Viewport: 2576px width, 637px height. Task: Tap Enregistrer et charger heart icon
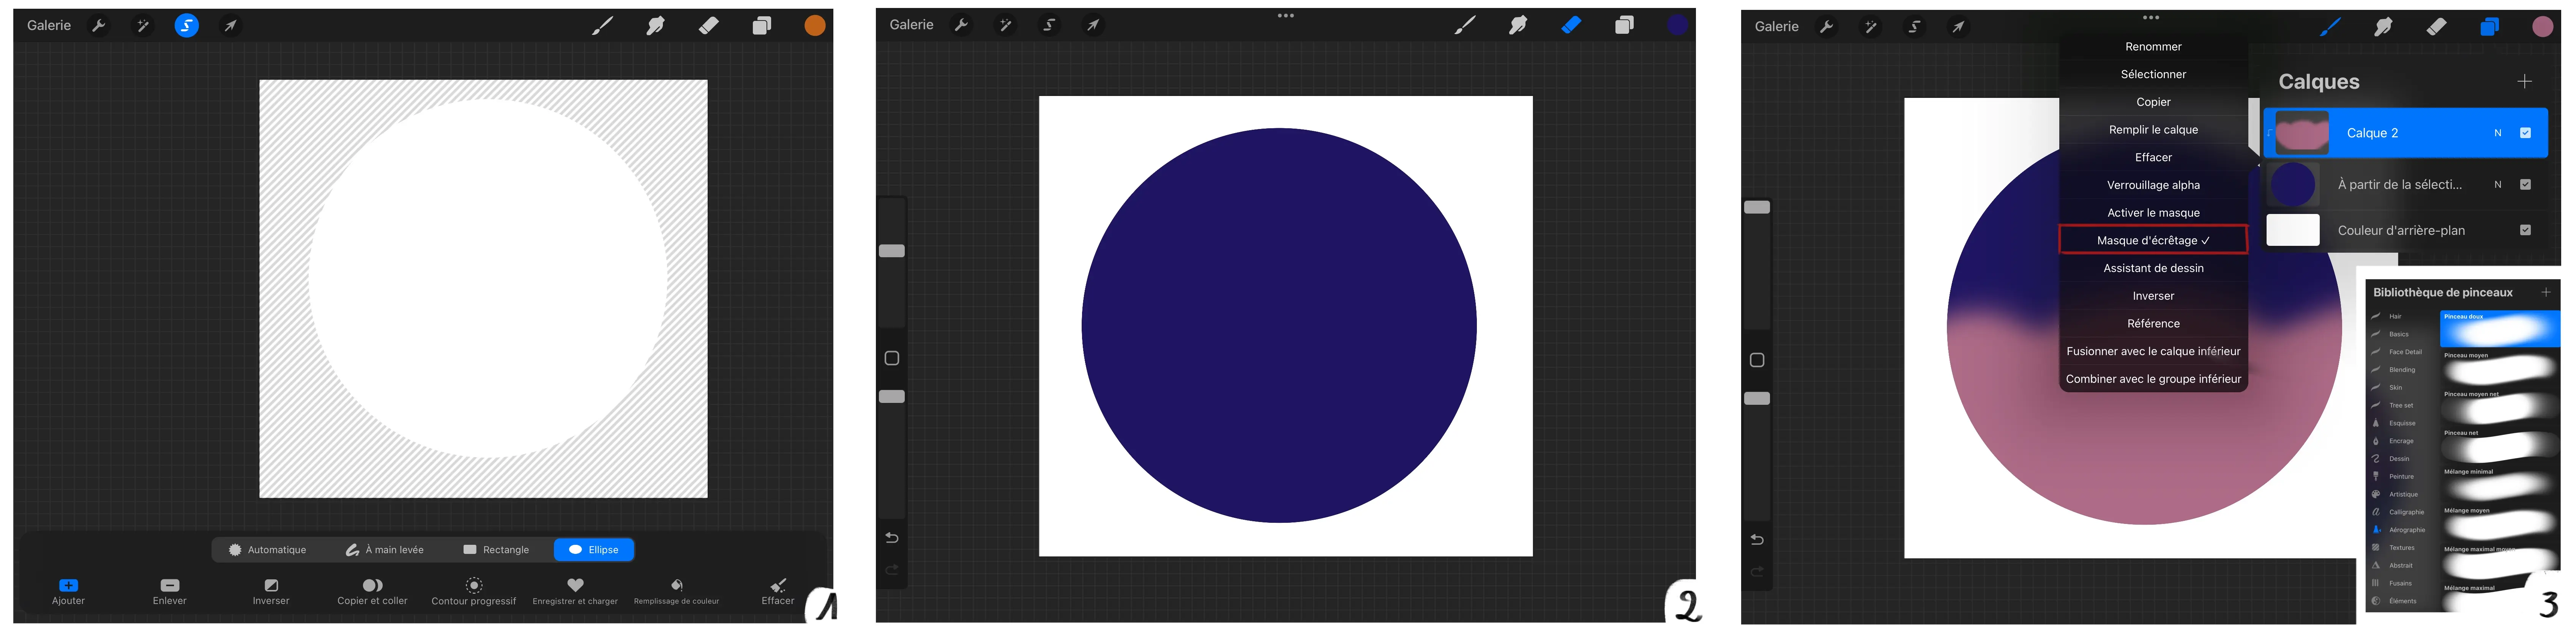pyautogui.click(x=575, y=585)
